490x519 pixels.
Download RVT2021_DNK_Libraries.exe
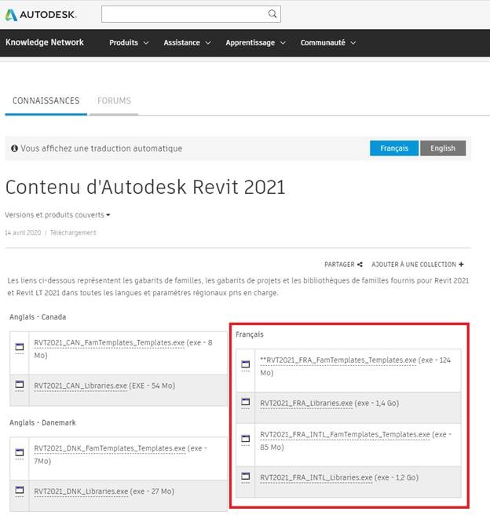(x=81, y=492)
